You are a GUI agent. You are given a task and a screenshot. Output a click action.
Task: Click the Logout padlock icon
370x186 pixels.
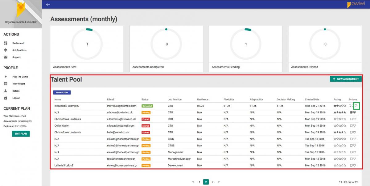click(6, 98)
